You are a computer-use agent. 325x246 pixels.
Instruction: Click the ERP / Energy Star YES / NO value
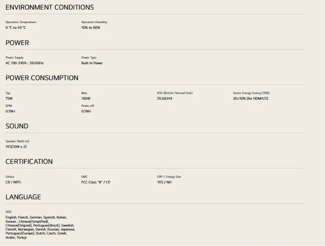coord(164,182)
